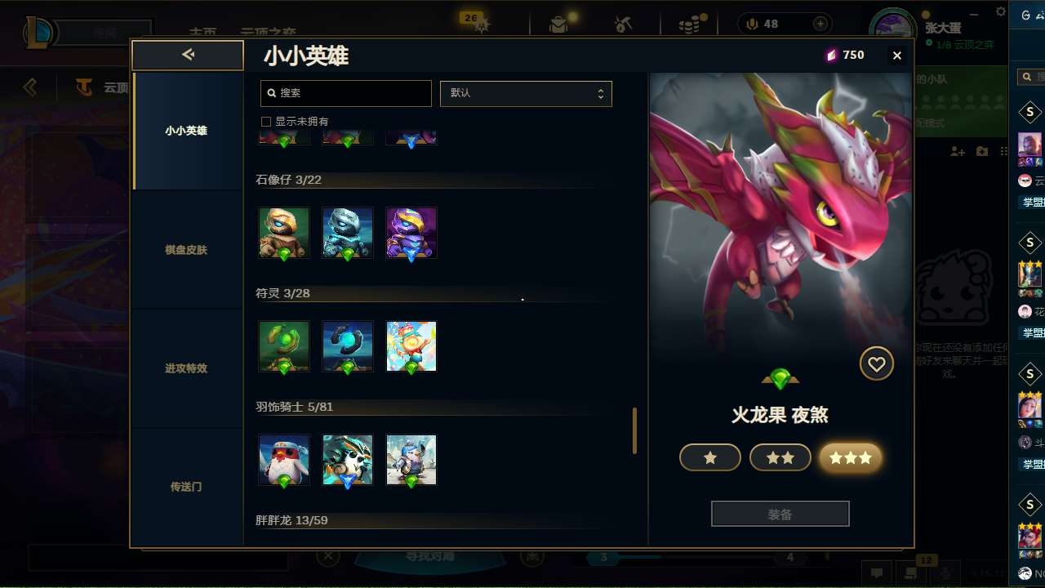
Task: Toggle the 显示未拥有 checkbox
Action: [265, 122]
